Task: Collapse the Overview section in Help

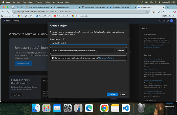Action: point(153,55)
